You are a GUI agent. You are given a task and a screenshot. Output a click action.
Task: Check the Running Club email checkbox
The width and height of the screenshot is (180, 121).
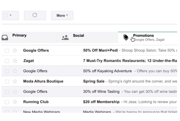coord(7,102)
